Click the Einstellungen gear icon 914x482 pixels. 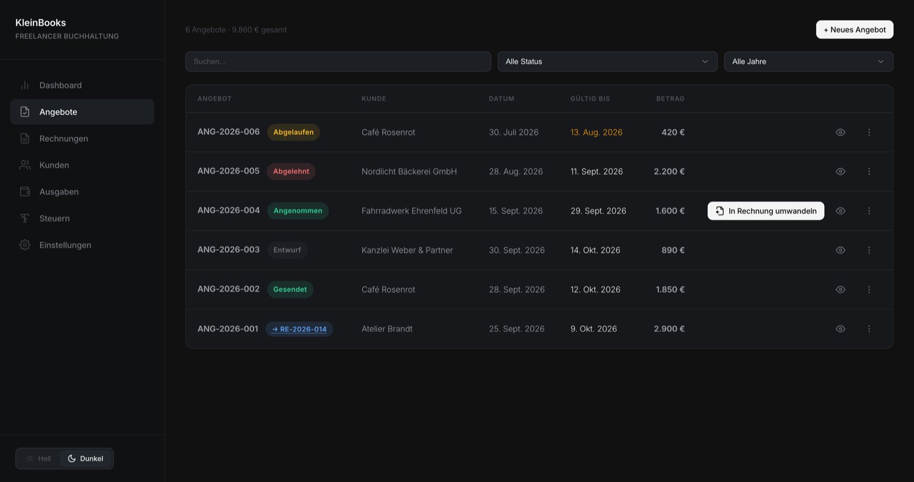[x=25, y=245]
